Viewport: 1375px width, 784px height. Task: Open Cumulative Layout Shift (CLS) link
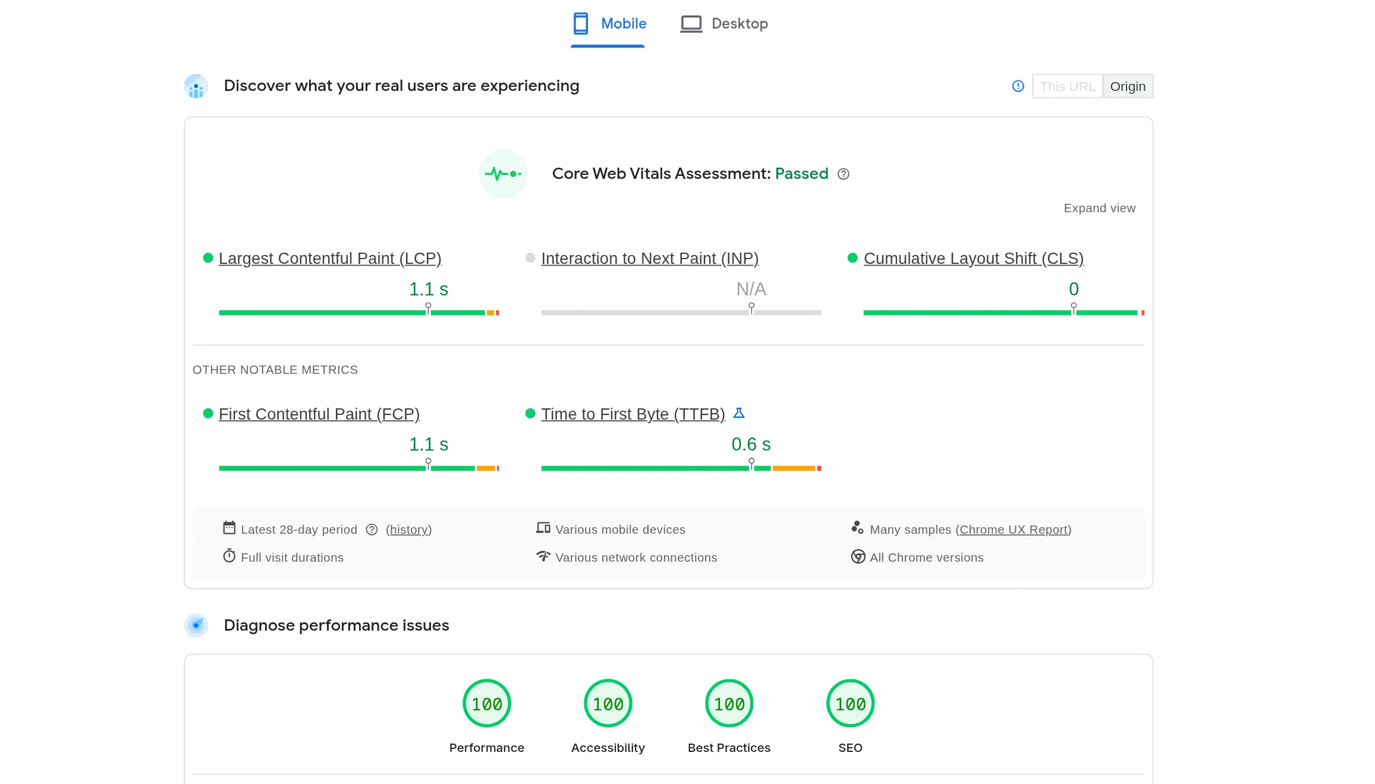974,259
